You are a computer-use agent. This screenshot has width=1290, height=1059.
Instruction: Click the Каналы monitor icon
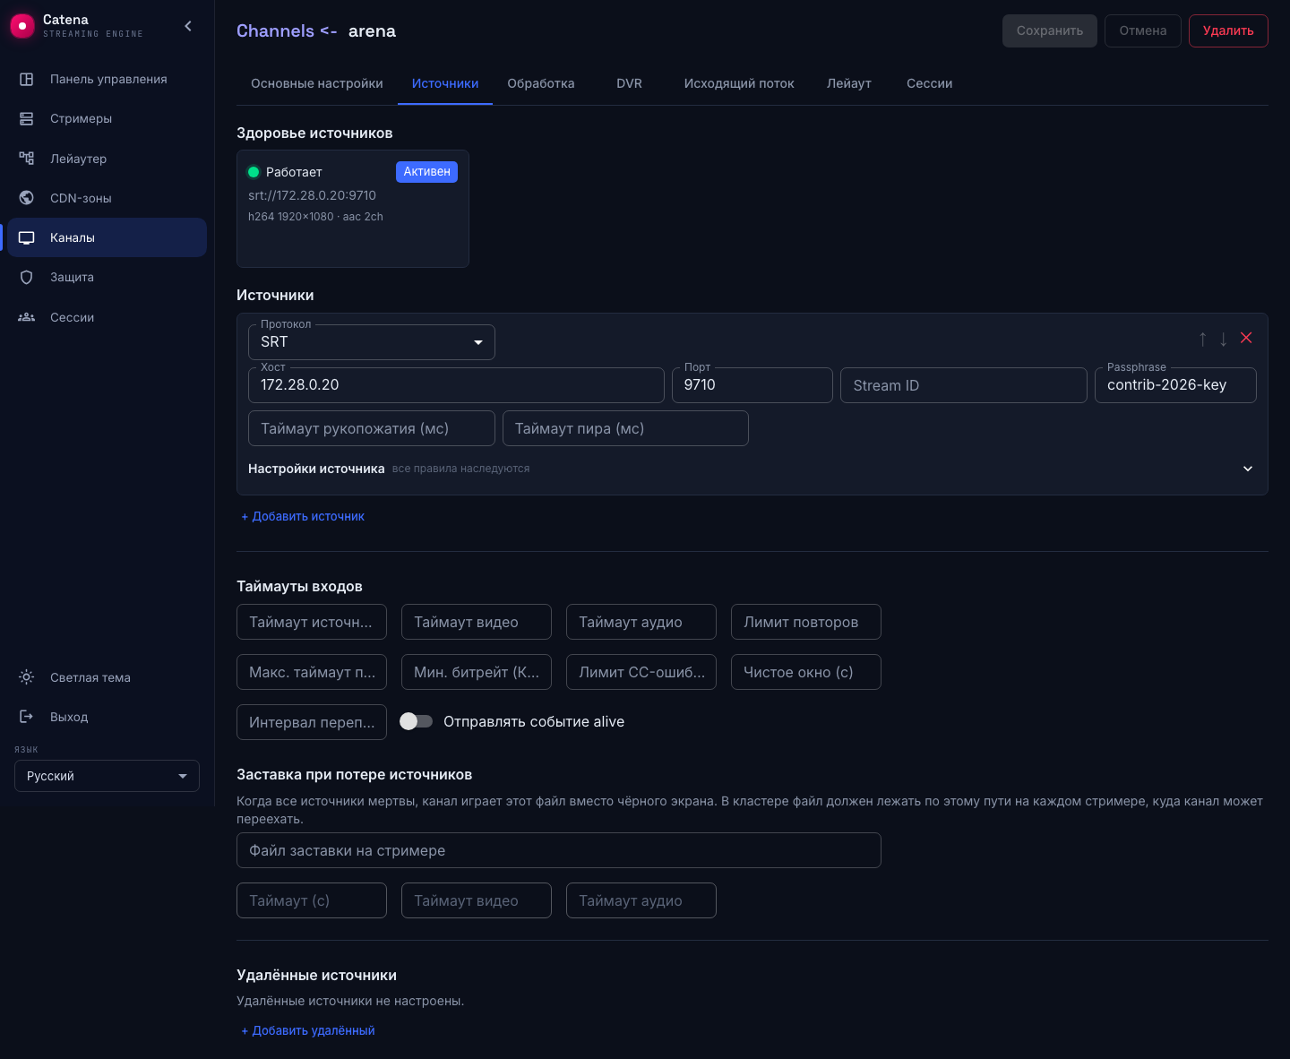[27, 237]
